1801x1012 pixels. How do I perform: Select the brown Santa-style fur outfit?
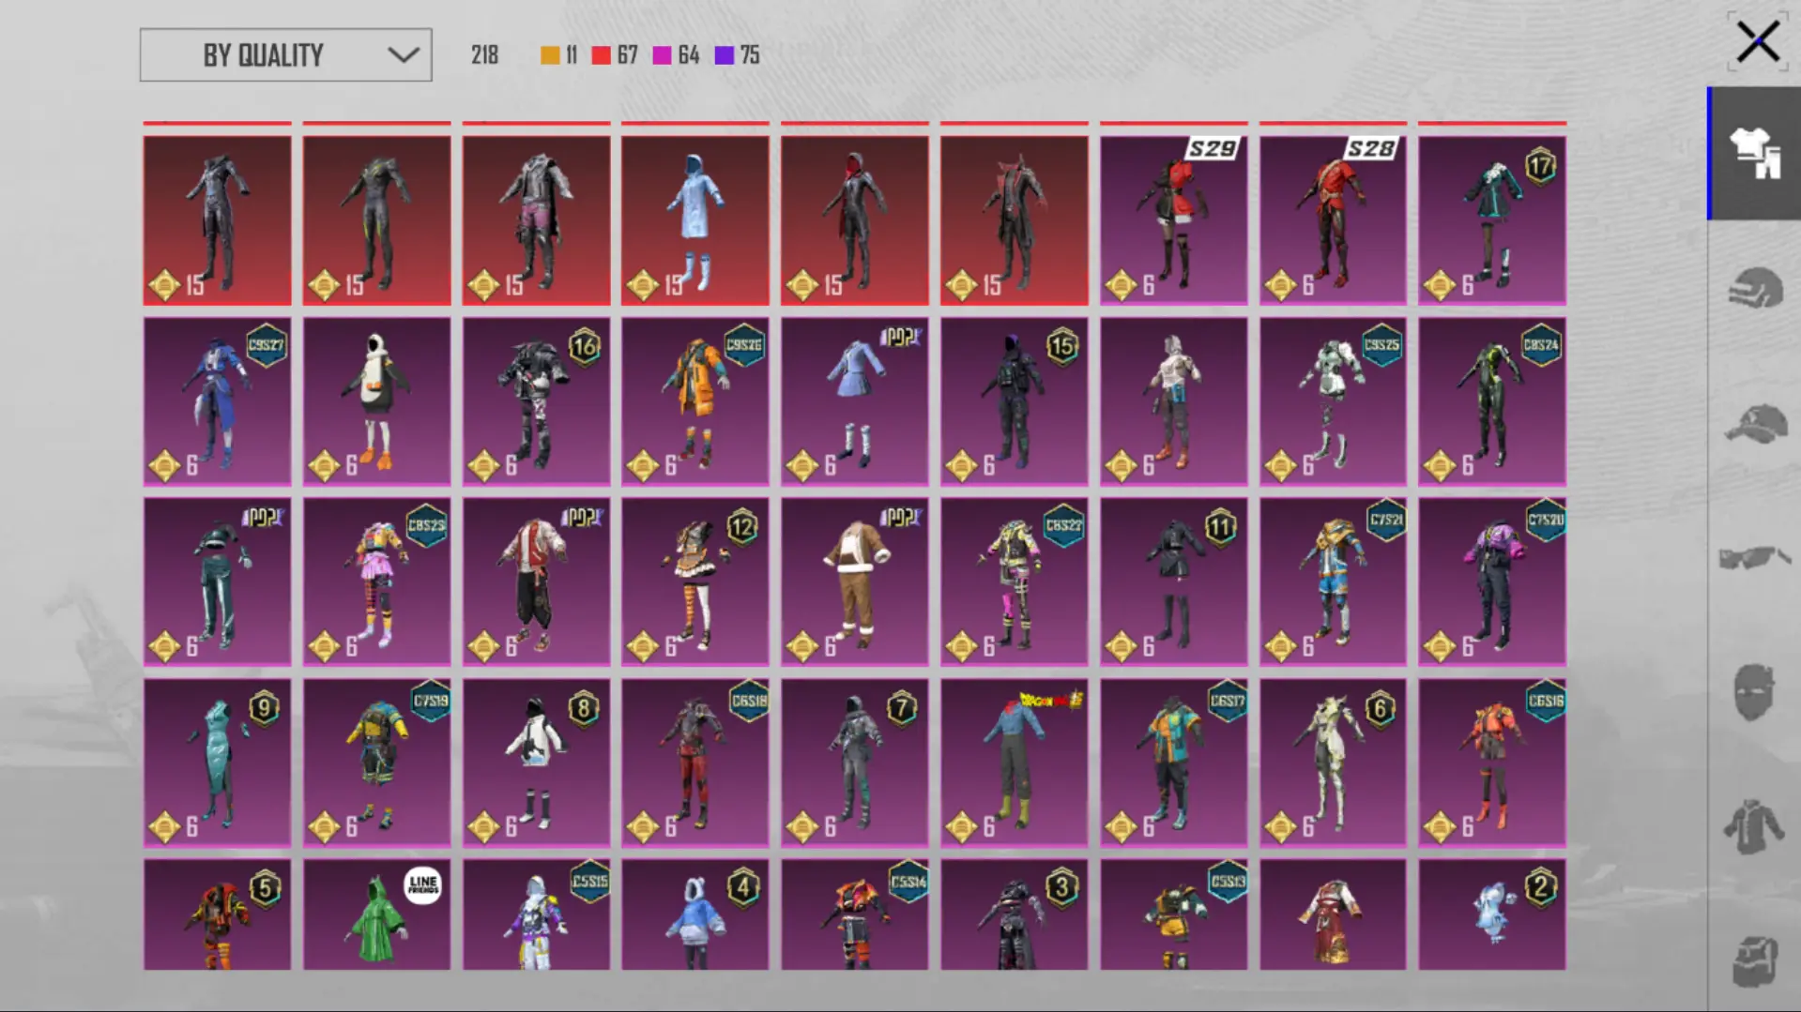pos(855,582)
